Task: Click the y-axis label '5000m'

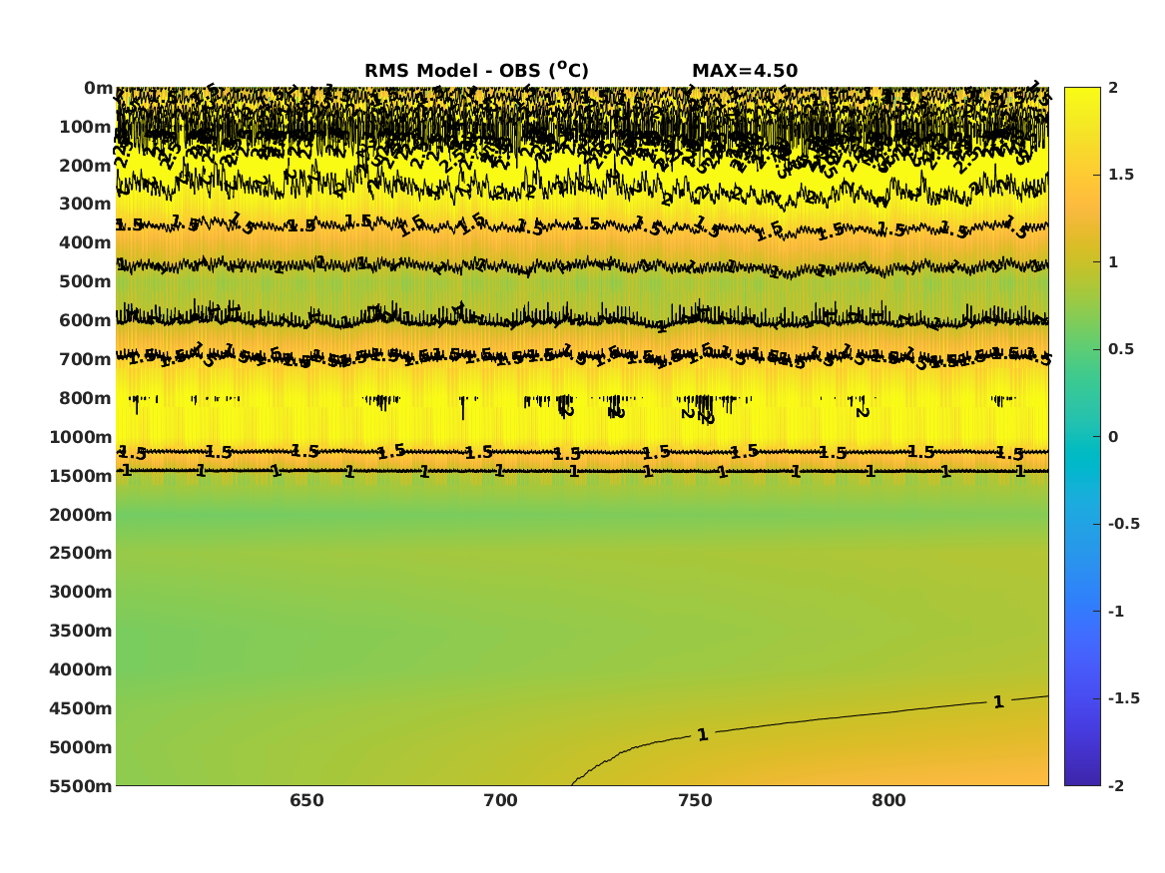Action: pyautogui.click(x=81, y=747)
